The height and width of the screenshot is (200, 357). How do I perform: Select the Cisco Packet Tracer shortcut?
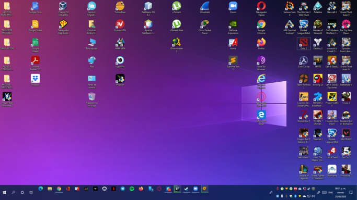(205, 27)
